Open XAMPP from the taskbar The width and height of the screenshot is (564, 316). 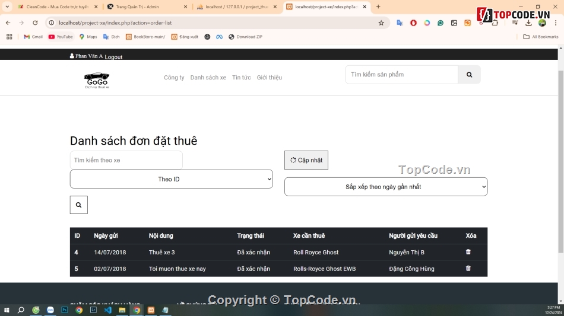[151, 310]
